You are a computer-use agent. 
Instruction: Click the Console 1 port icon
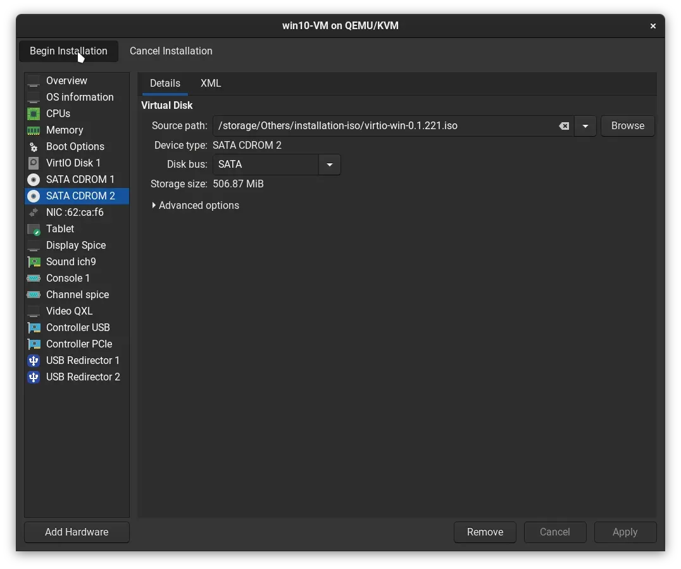pyautogui.click(x=34, y=278)
